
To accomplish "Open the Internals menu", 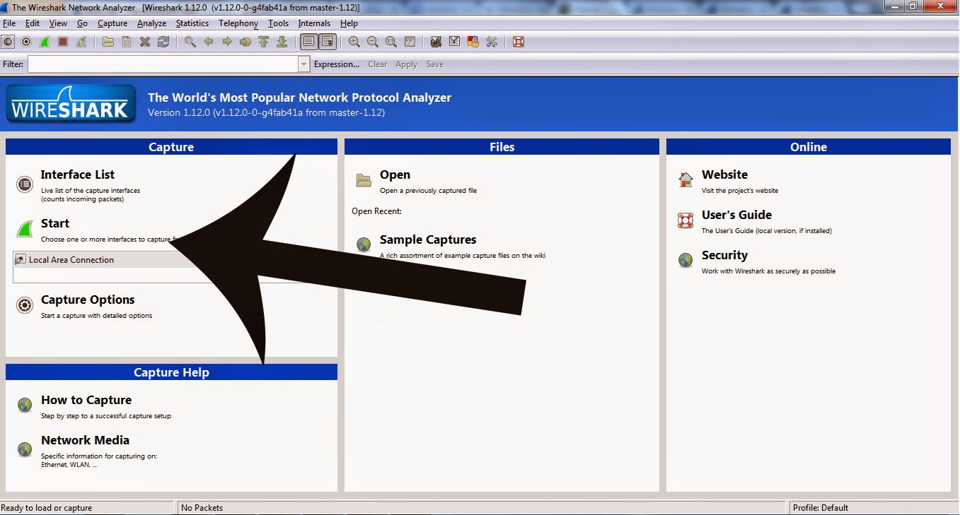I will pos(314,23).
